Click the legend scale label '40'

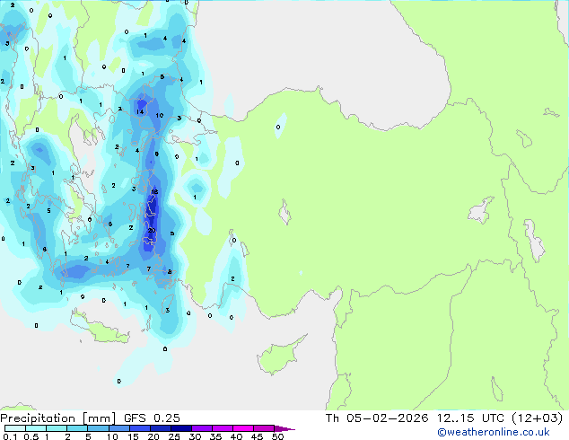click(x=236, y=436)
